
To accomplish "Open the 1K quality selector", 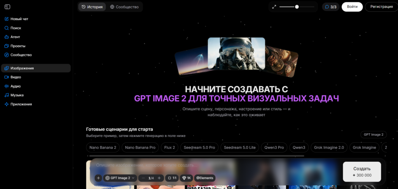I will pyautogui.click(x=186, y=178).
